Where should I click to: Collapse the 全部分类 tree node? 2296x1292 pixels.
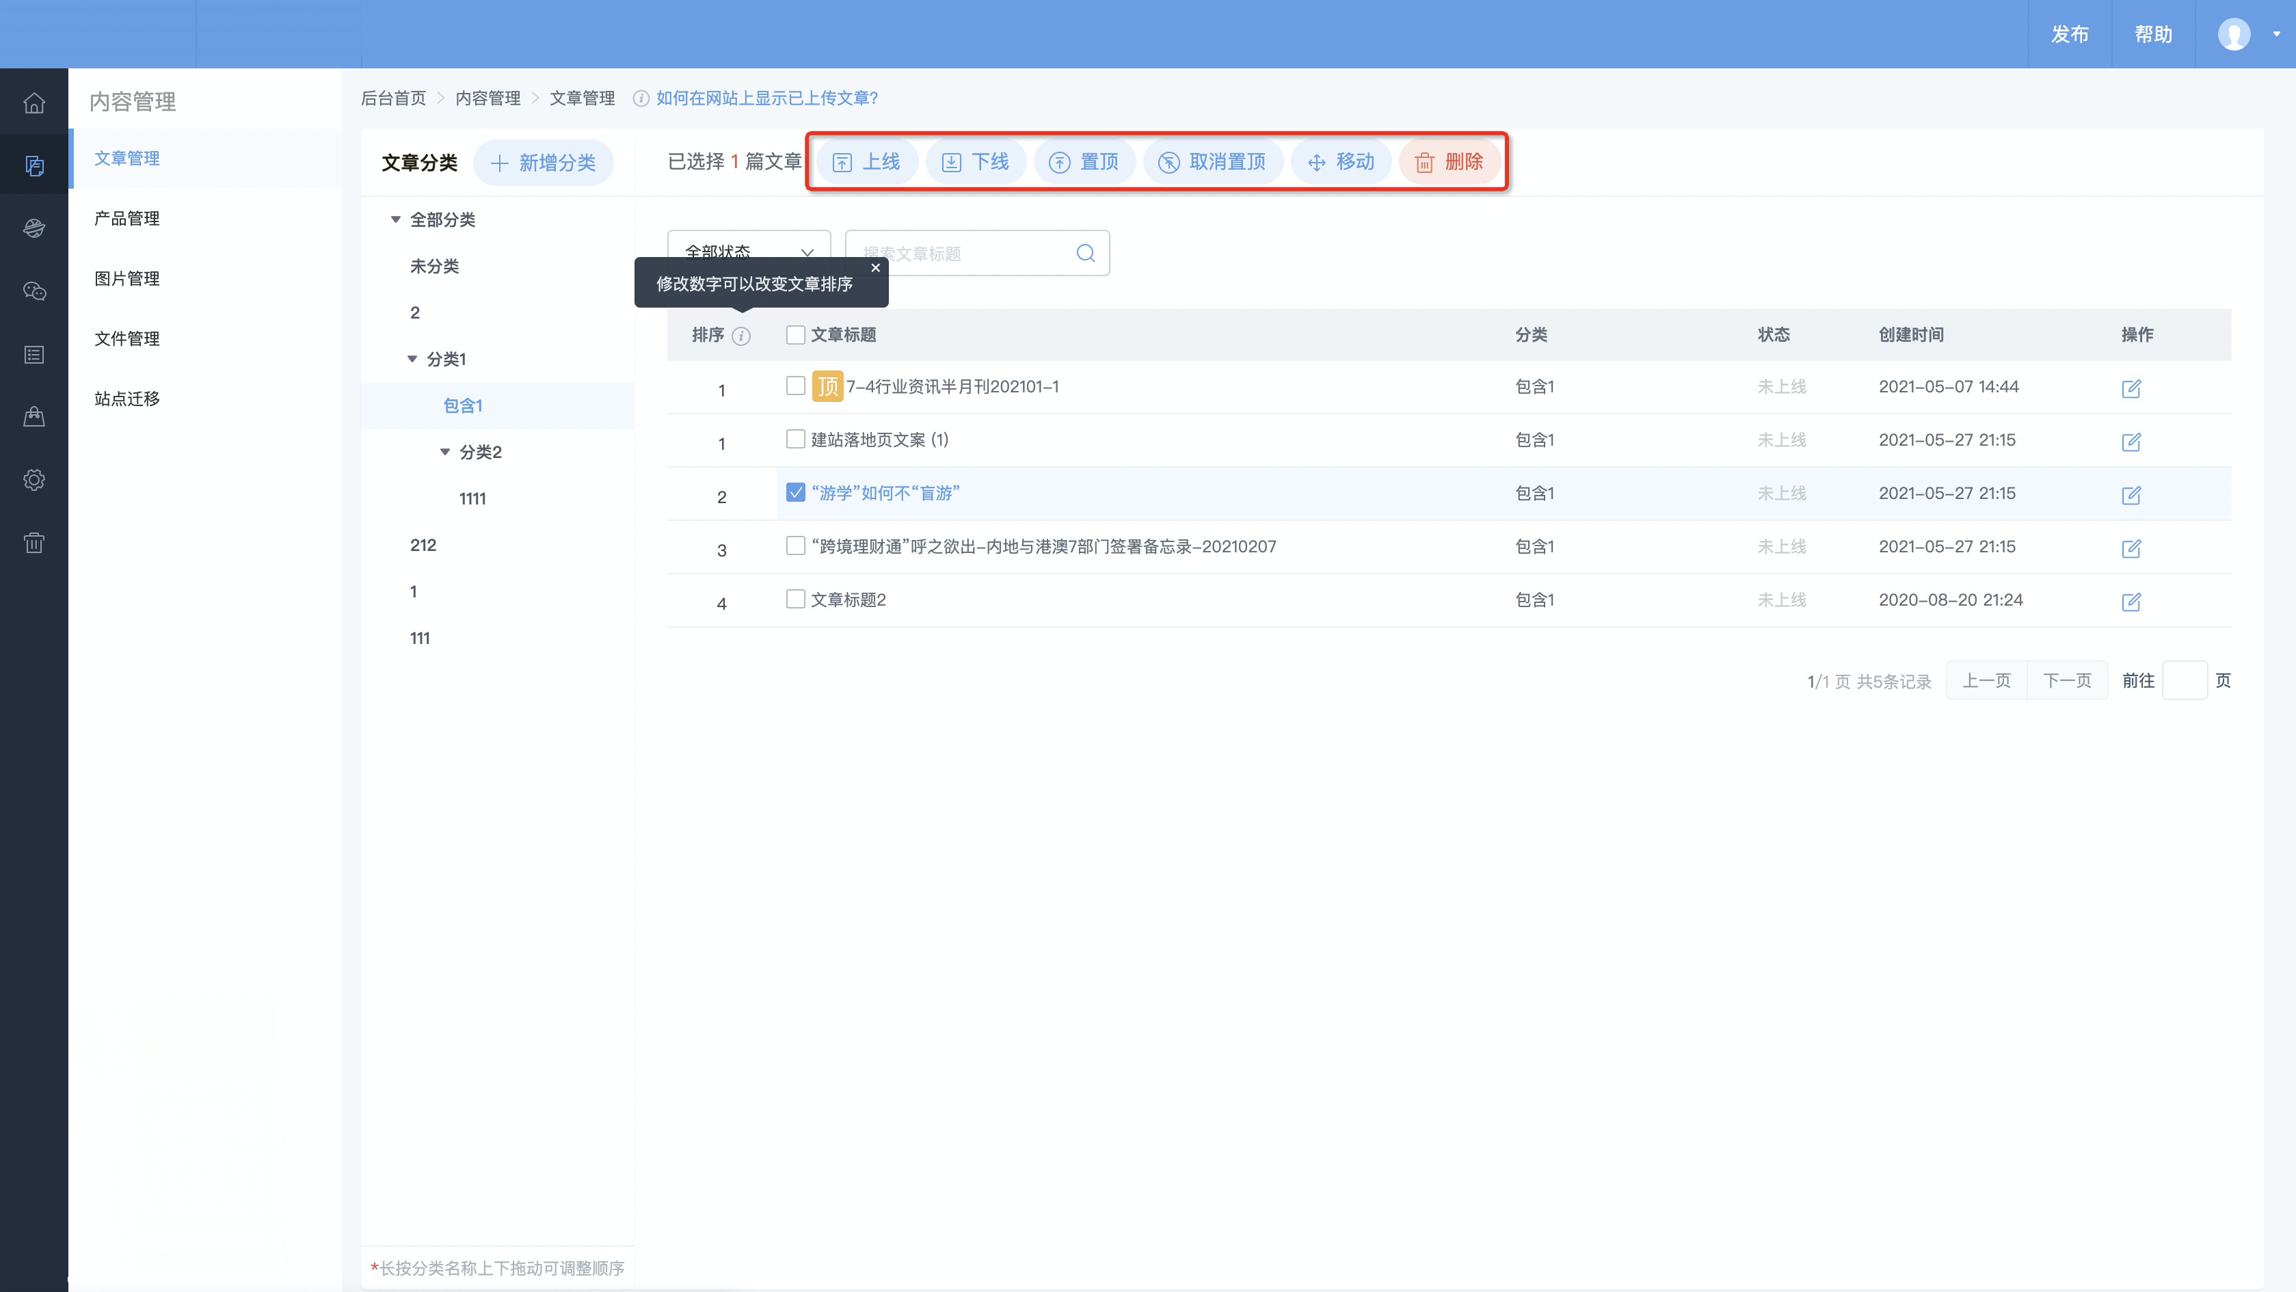(x=396, y=220)
